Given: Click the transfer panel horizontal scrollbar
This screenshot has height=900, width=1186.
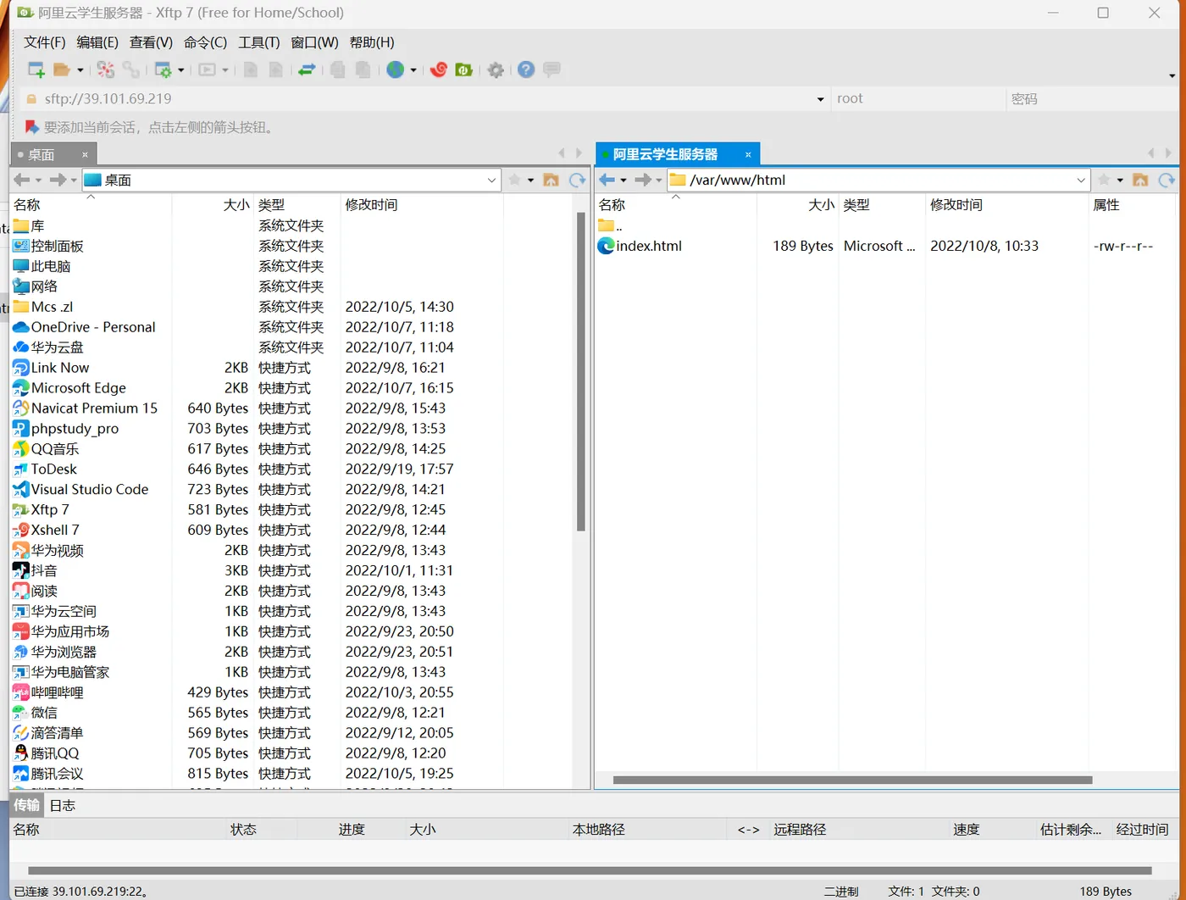Looking at the screenshot, I should (x=590, y=870).
